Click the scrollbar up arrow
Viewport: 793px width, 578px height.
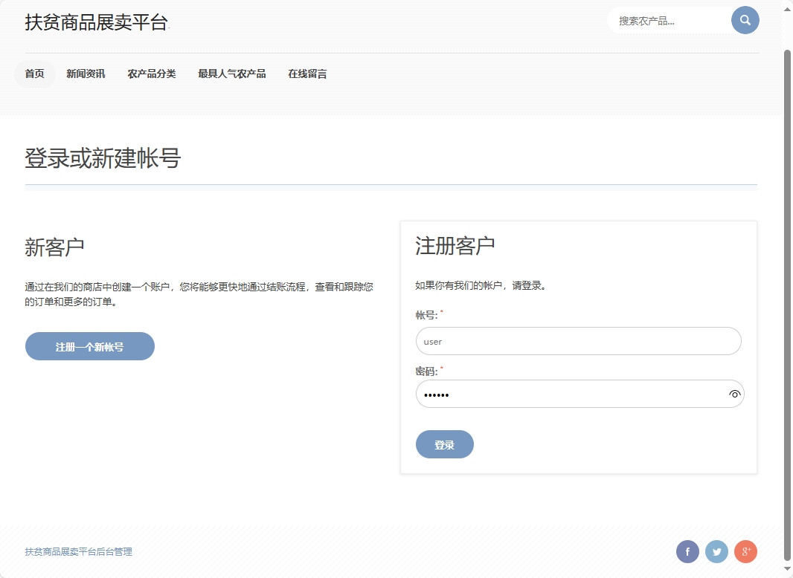point(786,8)
